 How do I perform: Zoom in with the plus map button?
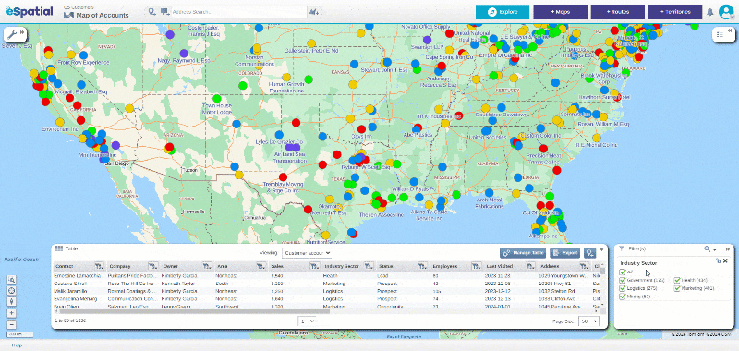[x=12, y=313]
